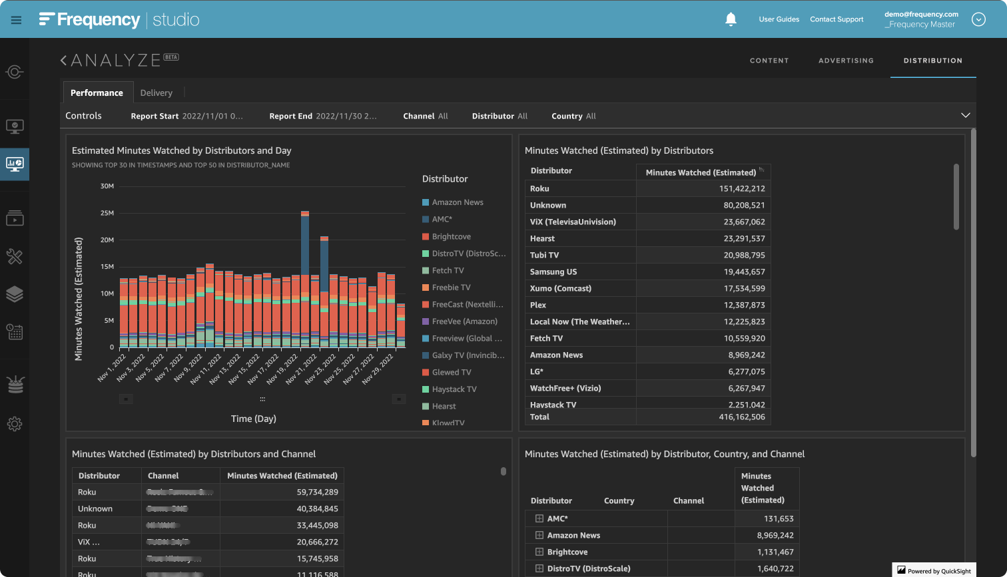Click the Powered by QuickSight badge

[x=936, y=570]
